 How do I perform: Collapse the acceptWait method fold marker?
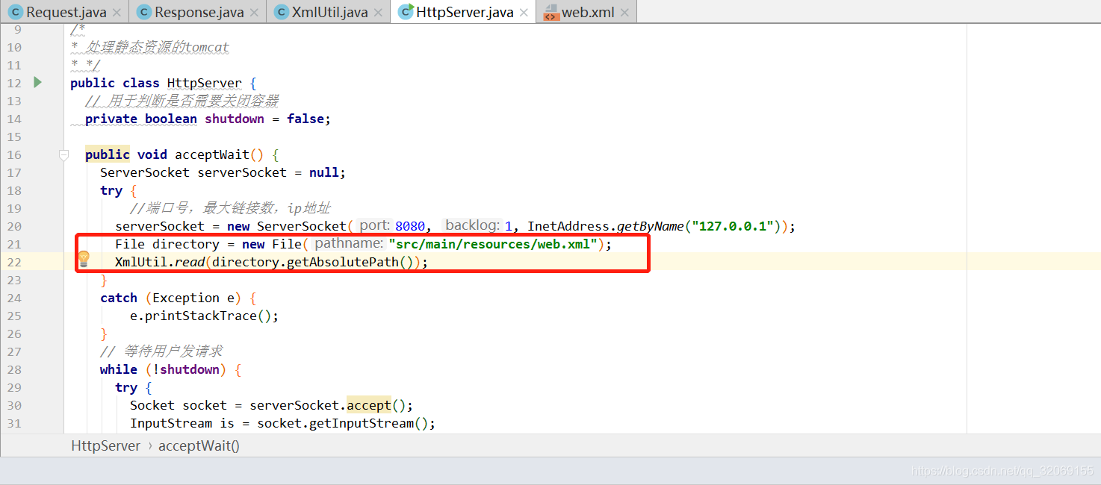click(63, 154)
